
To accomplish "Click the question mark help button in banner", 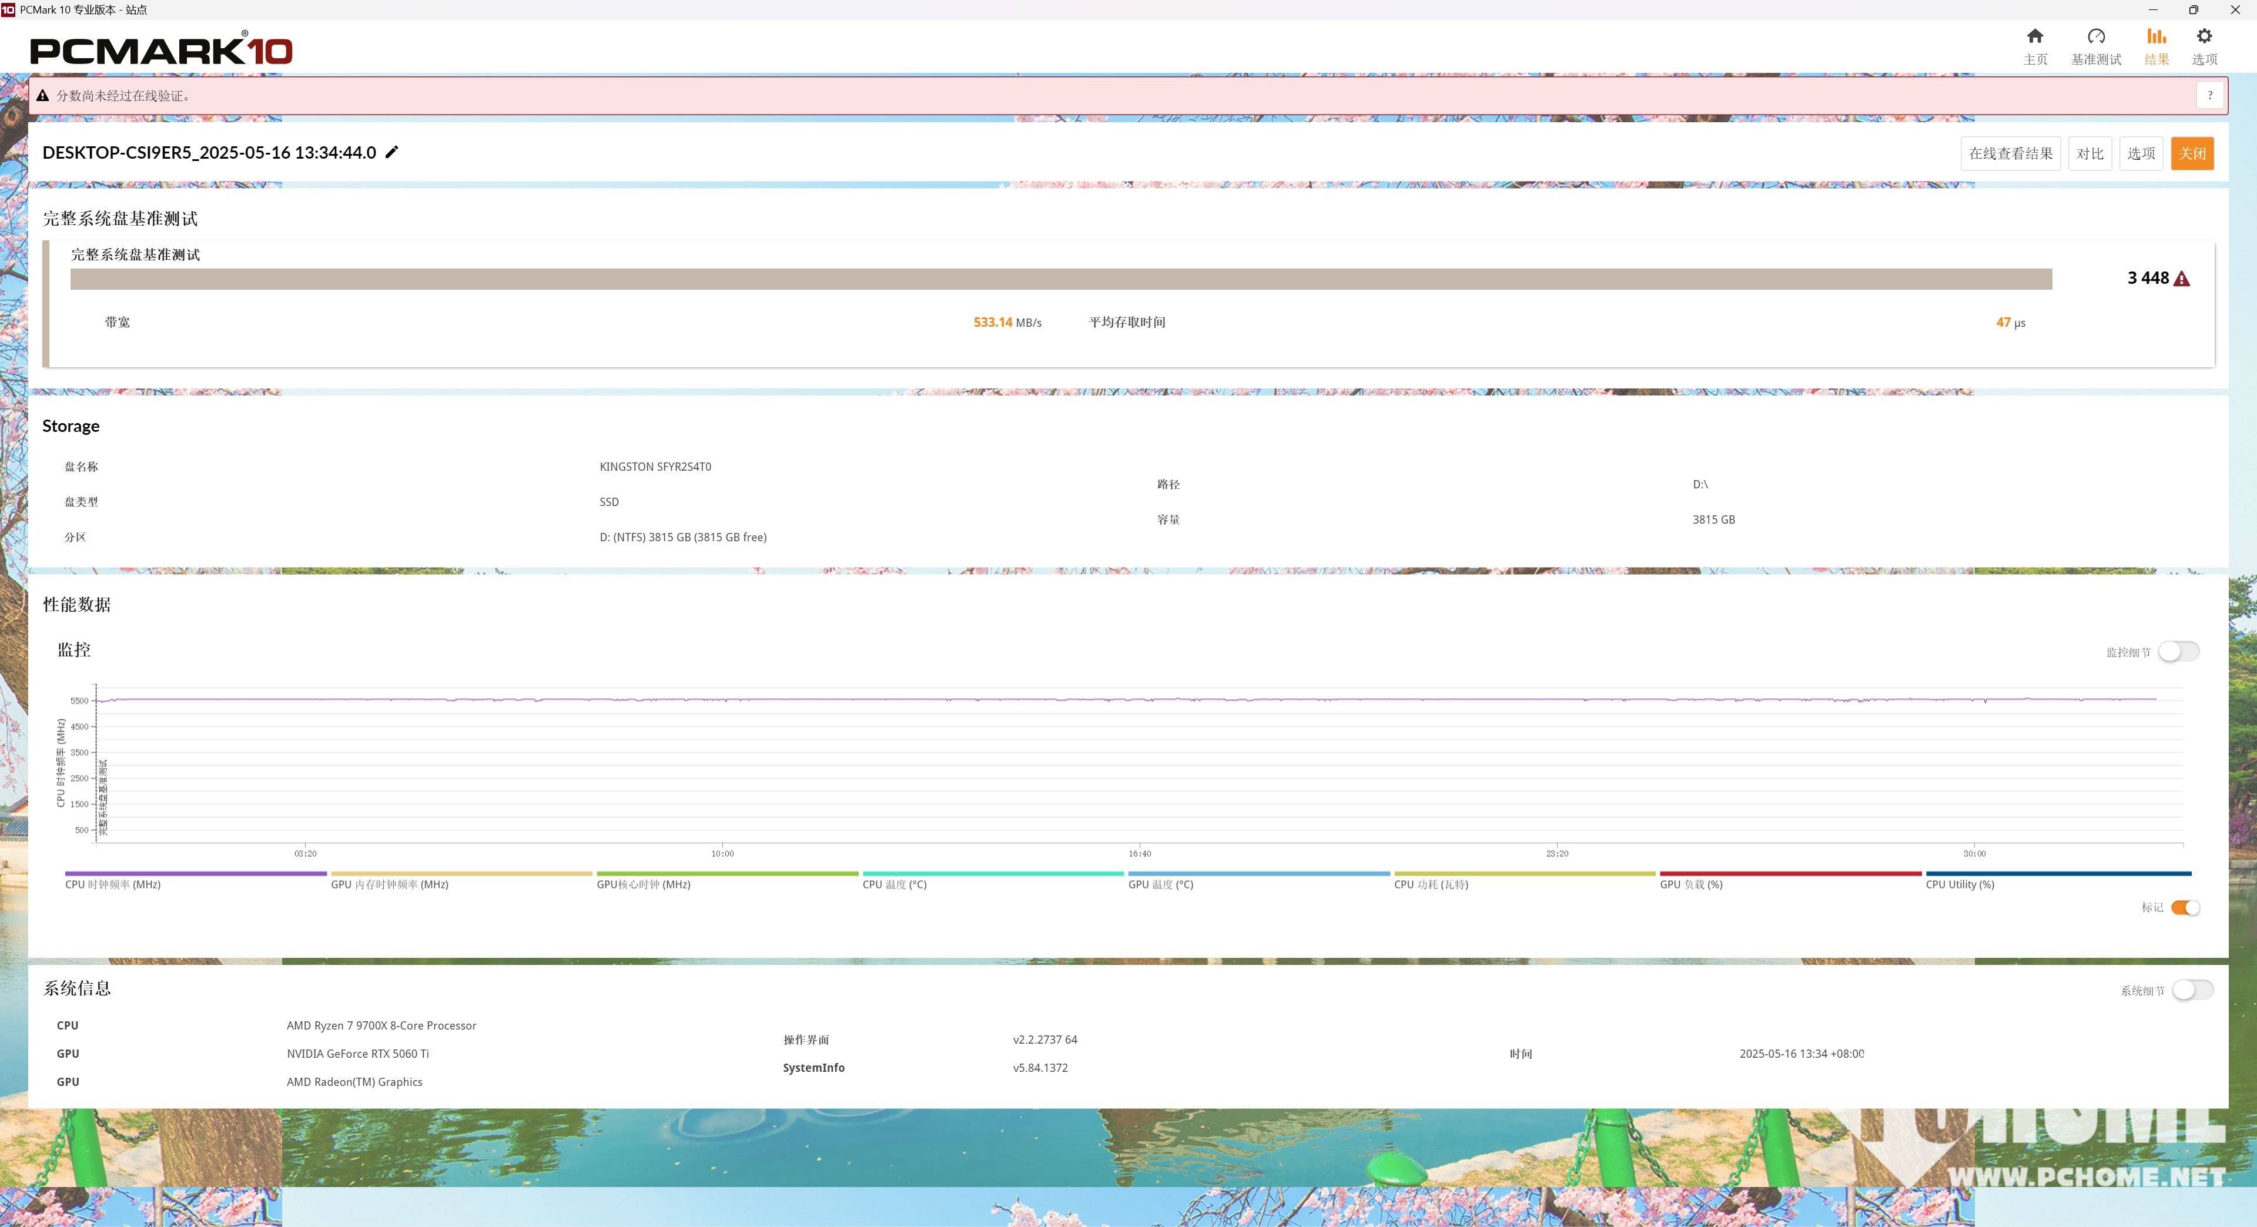I will [x=2210, y=95].
